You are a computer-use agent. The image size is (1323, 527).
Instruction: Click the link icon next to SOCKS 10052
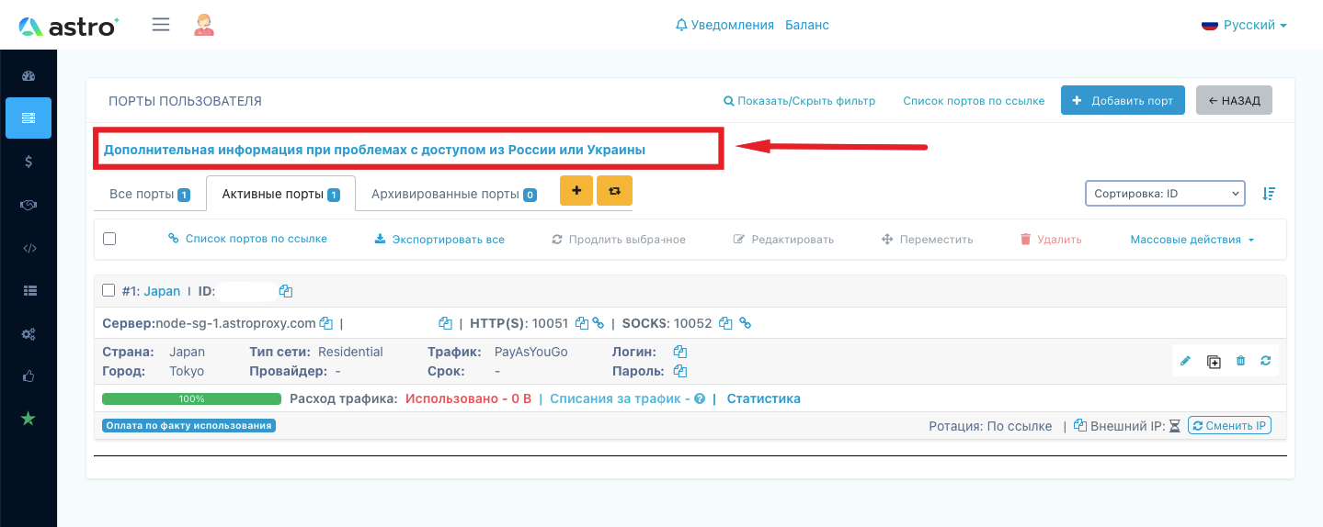point(746,323)
